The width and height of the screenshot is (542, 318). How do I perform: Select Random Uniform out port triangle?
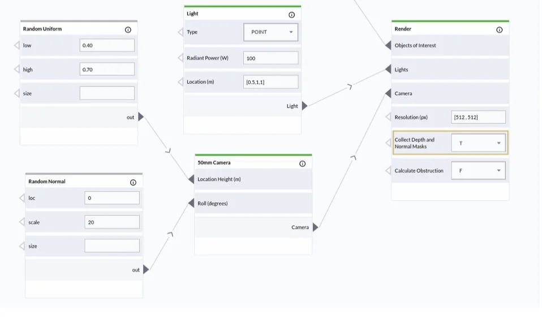[x=141, y=117]
